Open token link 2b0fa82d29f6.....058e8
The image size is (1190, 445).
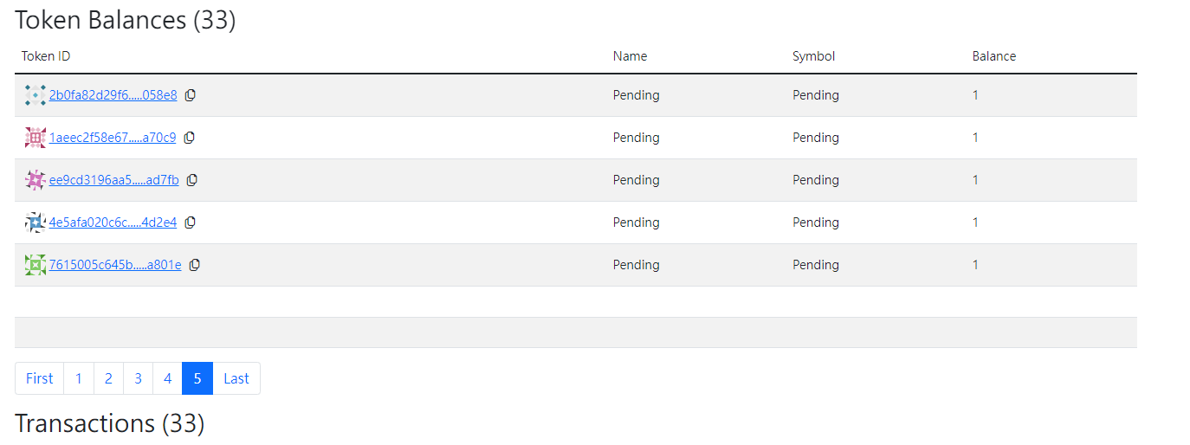(x=113, y=95)
